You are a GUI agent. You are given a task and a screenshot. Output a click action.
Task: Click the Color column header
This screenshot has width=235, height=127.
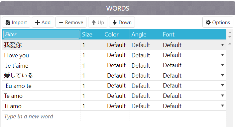[x=116, y=34]
